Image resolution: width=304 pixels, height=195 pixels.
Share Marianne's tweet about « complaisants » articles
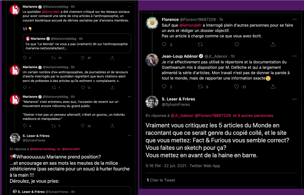tap(112, 88)
